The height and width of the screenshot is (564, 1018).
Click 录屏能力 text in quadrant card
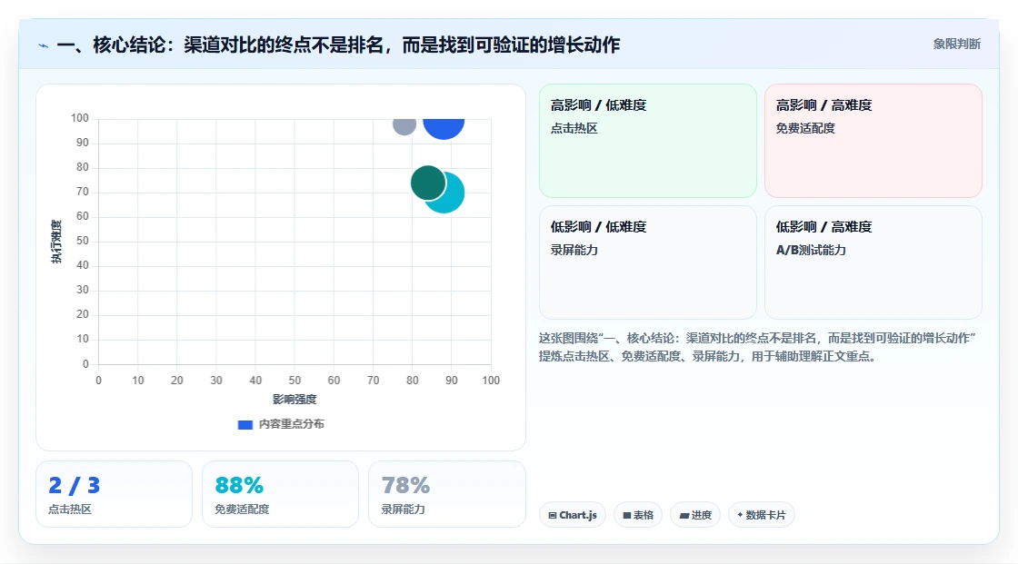(x=574, y=250)
